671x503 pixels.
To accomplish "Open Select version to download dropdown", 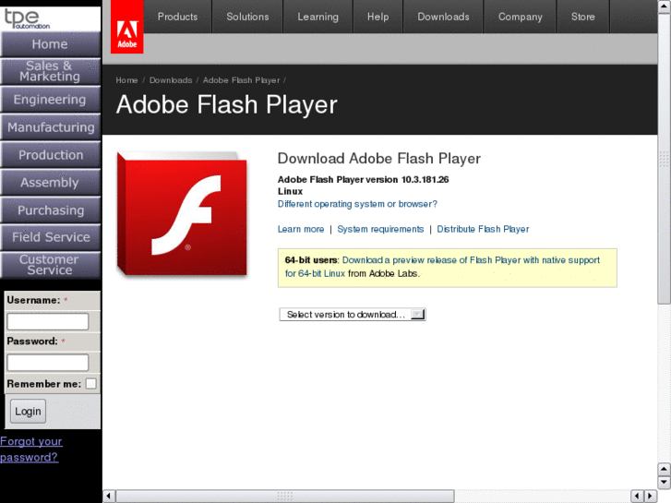I will (x=353, y=314).
